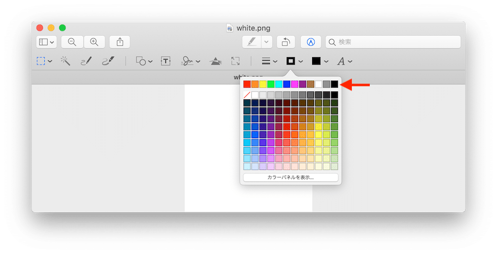
Task: Toggle the Markup toolbar button
Action: [311, 42]
